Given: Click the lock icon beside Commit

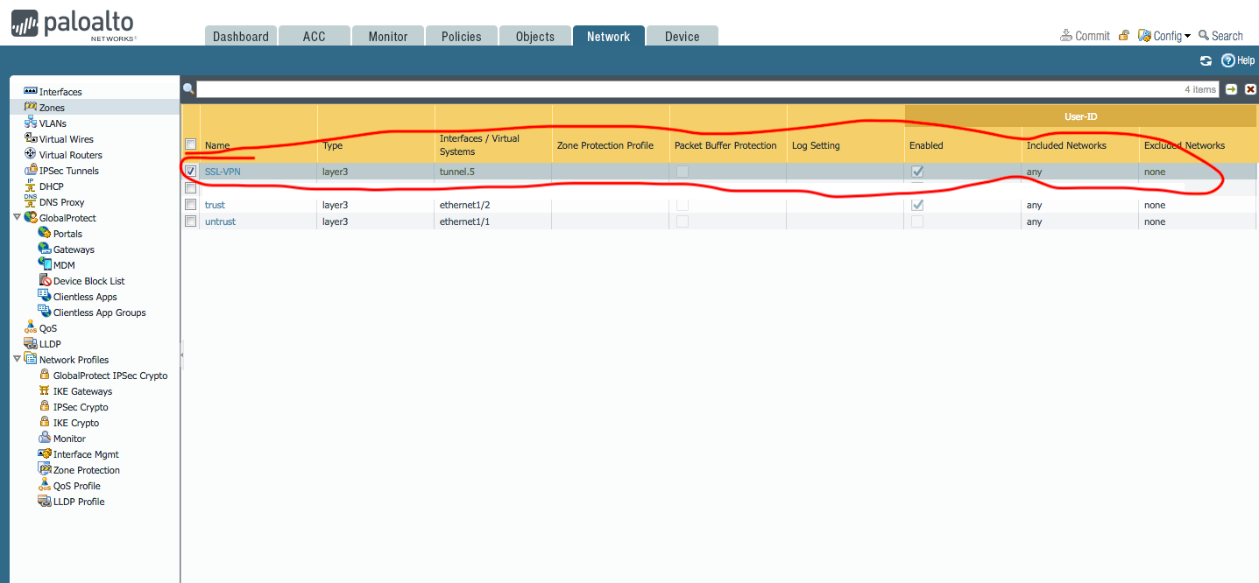Looking at the screenshot, I should (x=1123, y=36).
